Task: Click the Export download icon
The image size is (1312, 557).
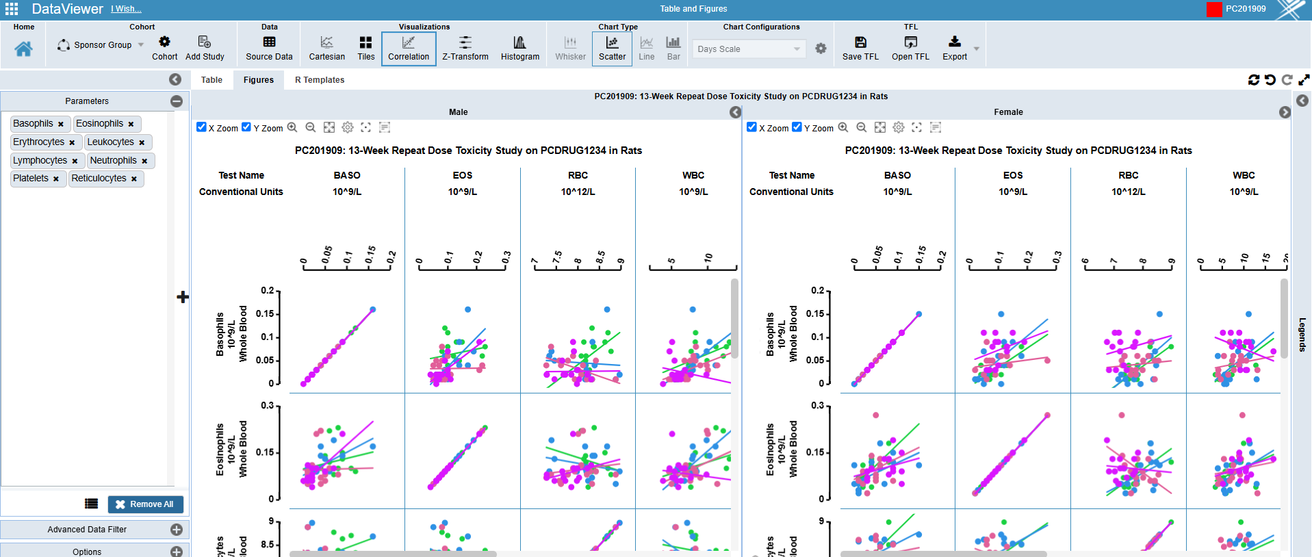Action: [954, 42]
